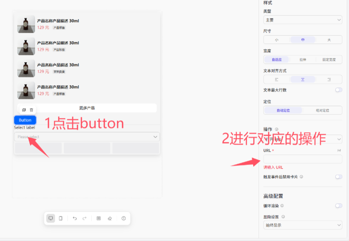Turn on 循环渲染 toggle
Screen dimensions: 349x241
click(338, 205)
